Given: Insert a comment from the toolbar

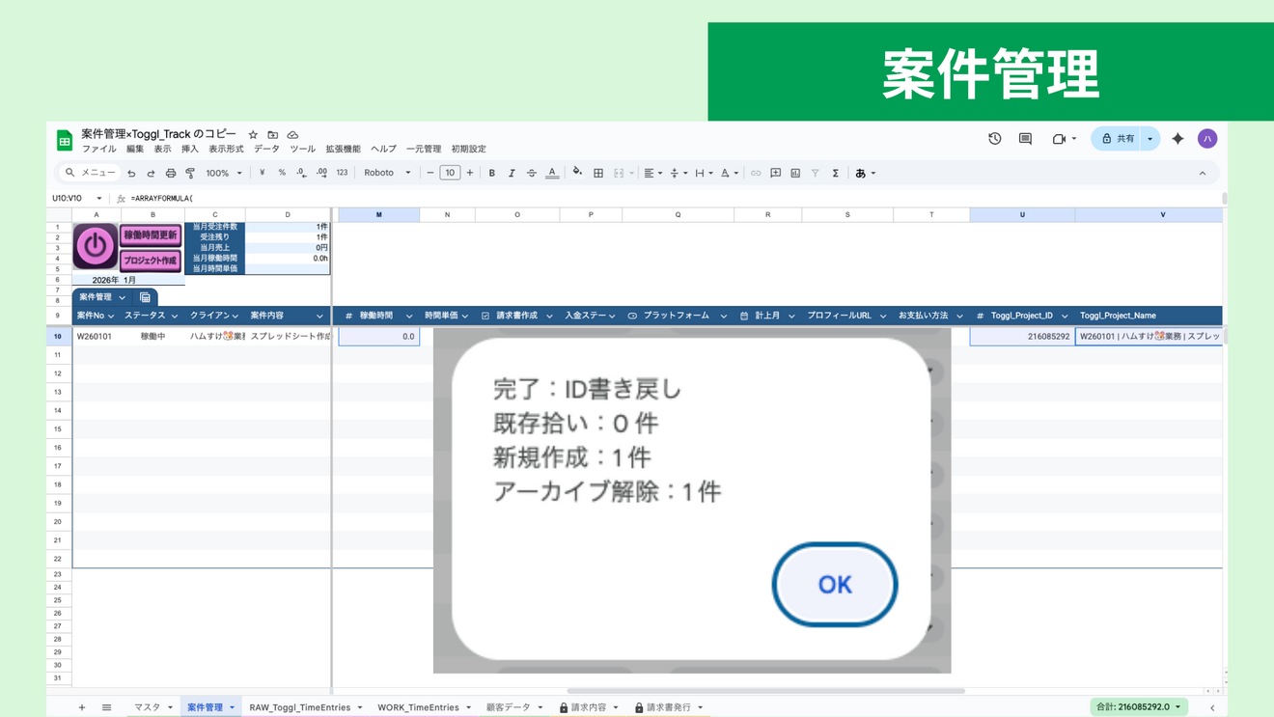Looking at the screenshot, I should 776,174.
